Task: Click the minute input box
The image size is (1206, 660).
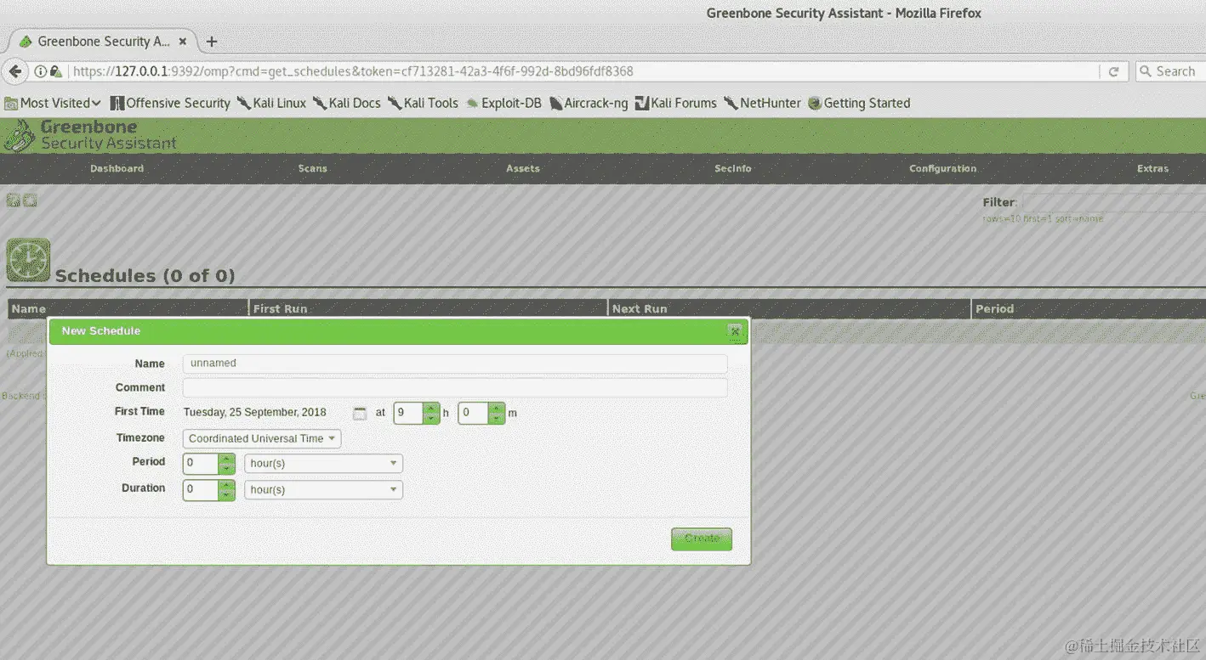Action: (x=473, y=413)
